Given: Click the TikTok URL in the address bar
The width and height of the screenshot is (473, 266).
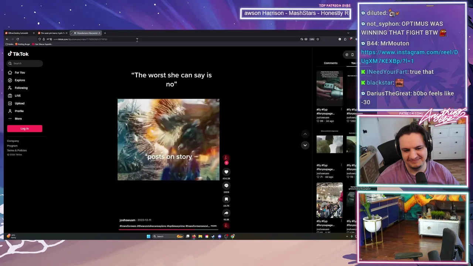Looking at the screenshot, I should (x=80, y=39).
